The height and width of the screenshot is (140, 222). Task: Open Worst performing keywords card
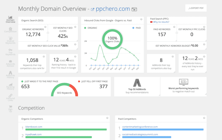184,87
